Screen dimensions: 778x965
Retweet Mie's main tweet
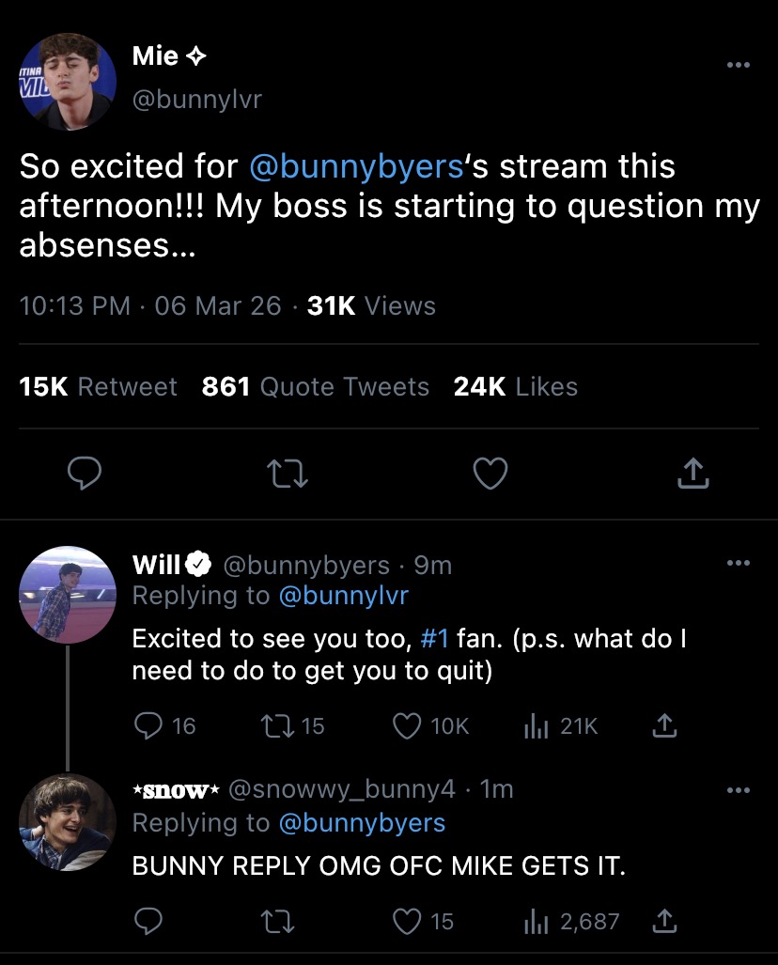pyautogui.click(x=288, y=475)
